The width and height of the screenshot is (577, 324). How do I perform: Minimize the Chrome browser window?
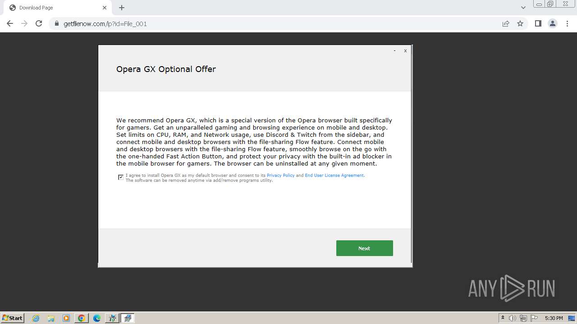tap(539, 4)
